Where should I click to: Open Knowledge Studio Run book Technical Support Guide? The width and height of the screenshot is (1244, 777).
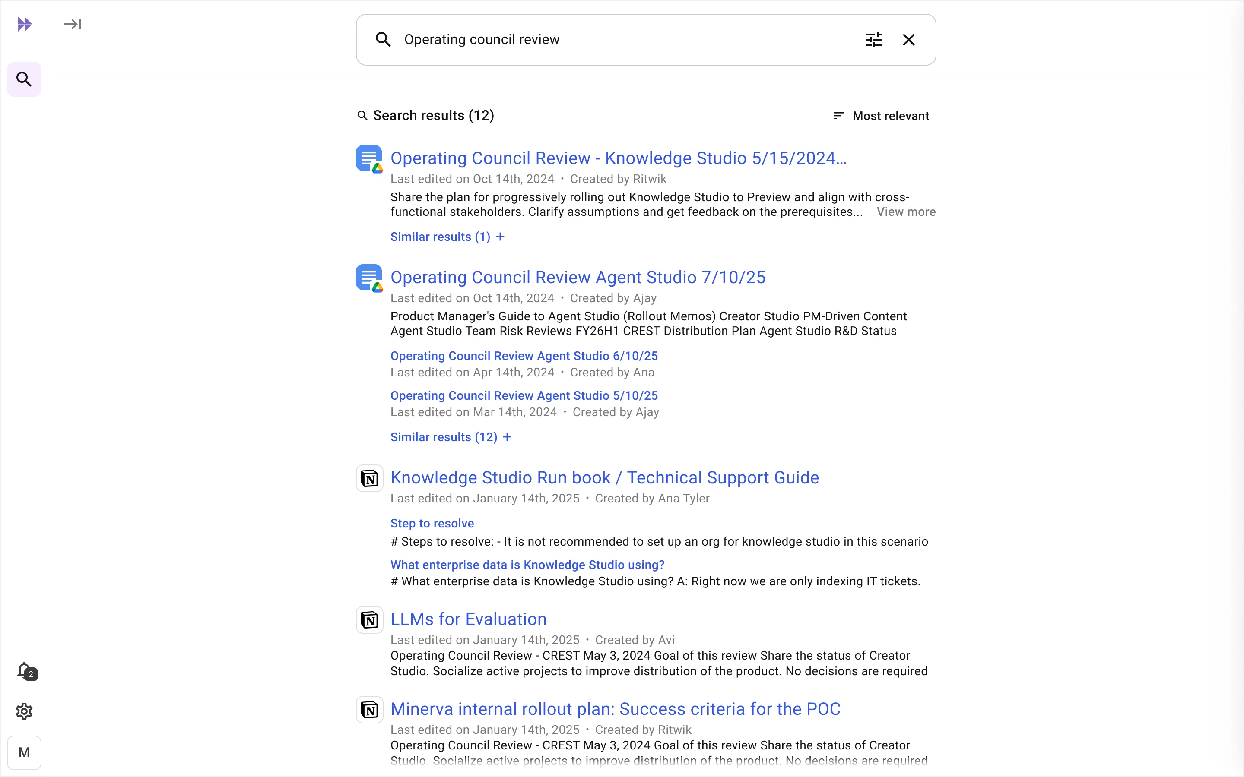point(605,477)
